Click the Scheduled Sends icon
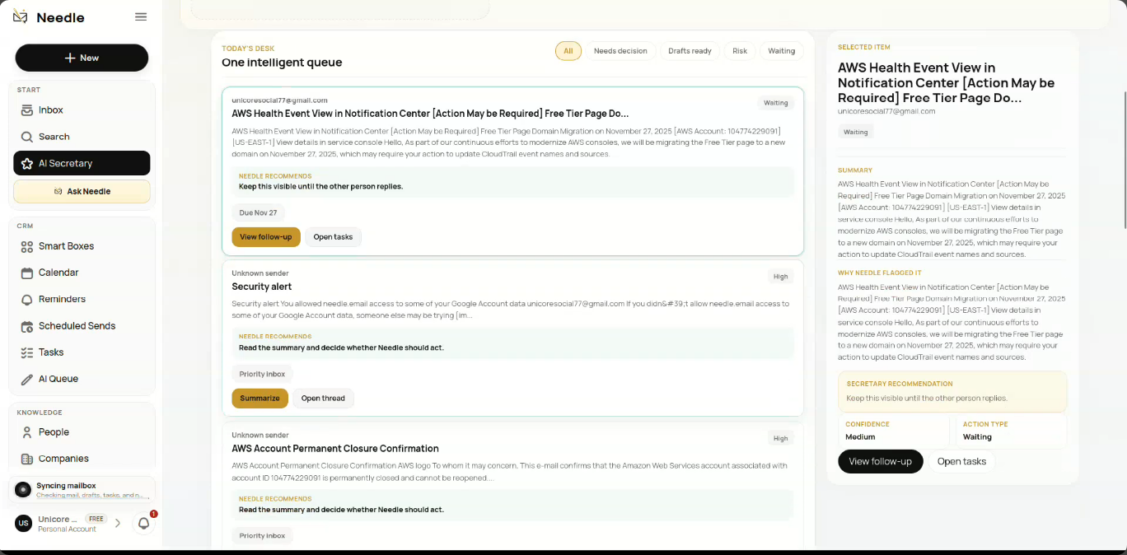This screenshot has height=555, width=1127. (x=27, y=326)
